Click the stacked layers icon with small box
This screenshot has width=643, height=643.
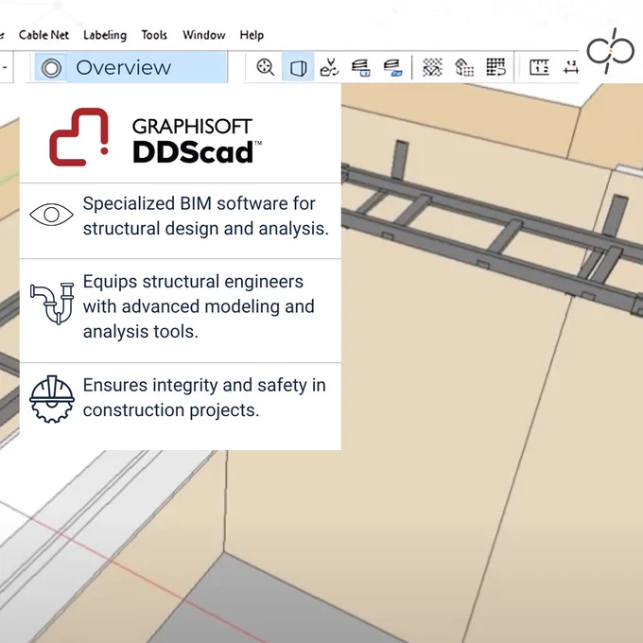coord(361,67)
